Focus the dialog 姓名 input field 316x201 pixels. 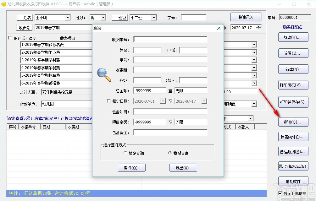pos(147,50)
